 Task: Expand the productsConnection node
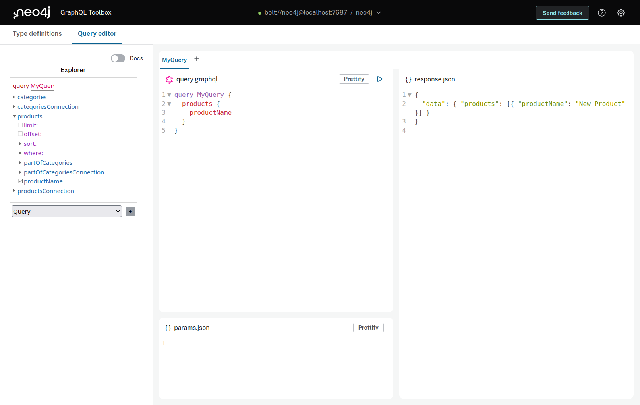(14, 191)
